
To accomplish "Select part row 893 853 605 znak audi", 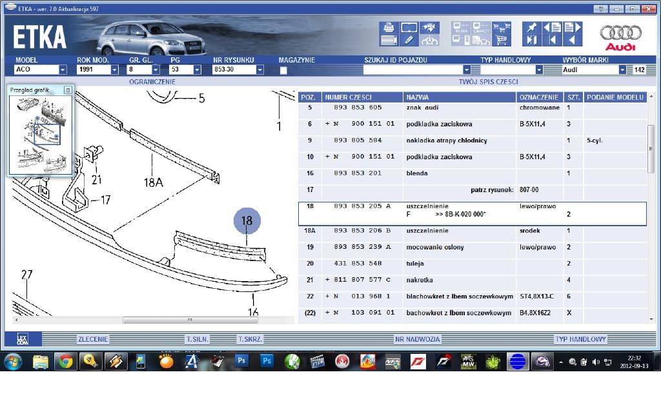I will [472, 108].
